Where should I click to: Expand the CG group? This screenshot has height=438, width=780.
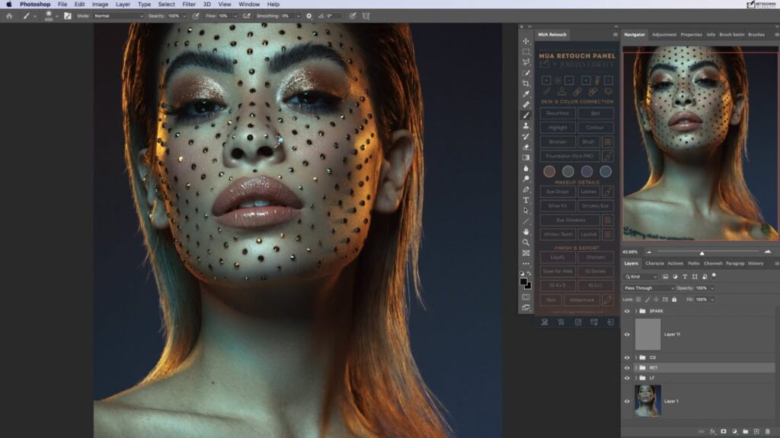pyautogui.click(x=635, y=357)
